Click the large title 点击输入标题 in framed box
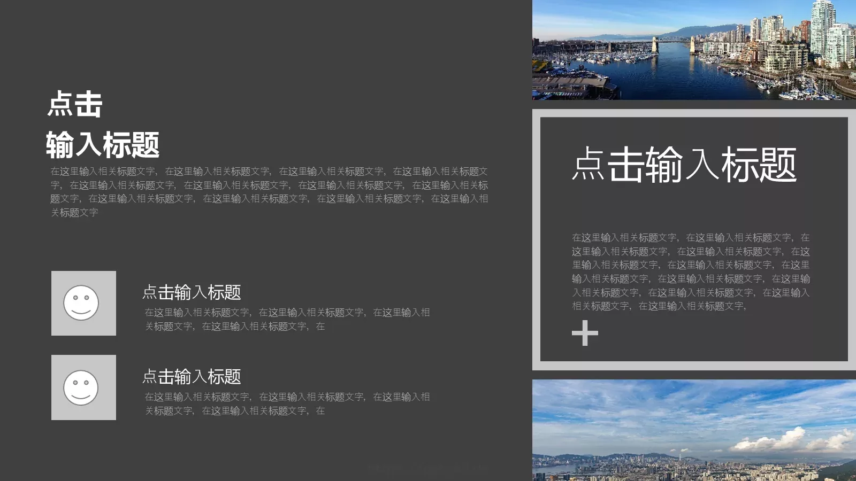The image size is (856, 481). (x=685, y=165)
